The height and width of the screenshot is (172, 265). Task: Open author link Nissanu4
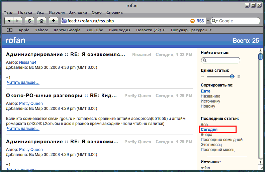(x=27, y=62)
